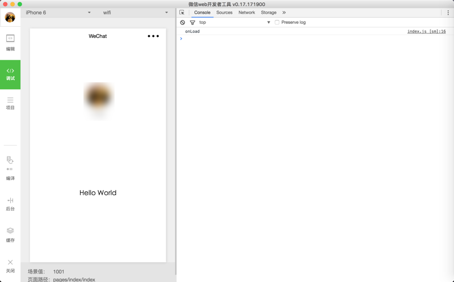Open the device selector showing iPhone 6
454x282 pixels.
[x=58, y=12]
